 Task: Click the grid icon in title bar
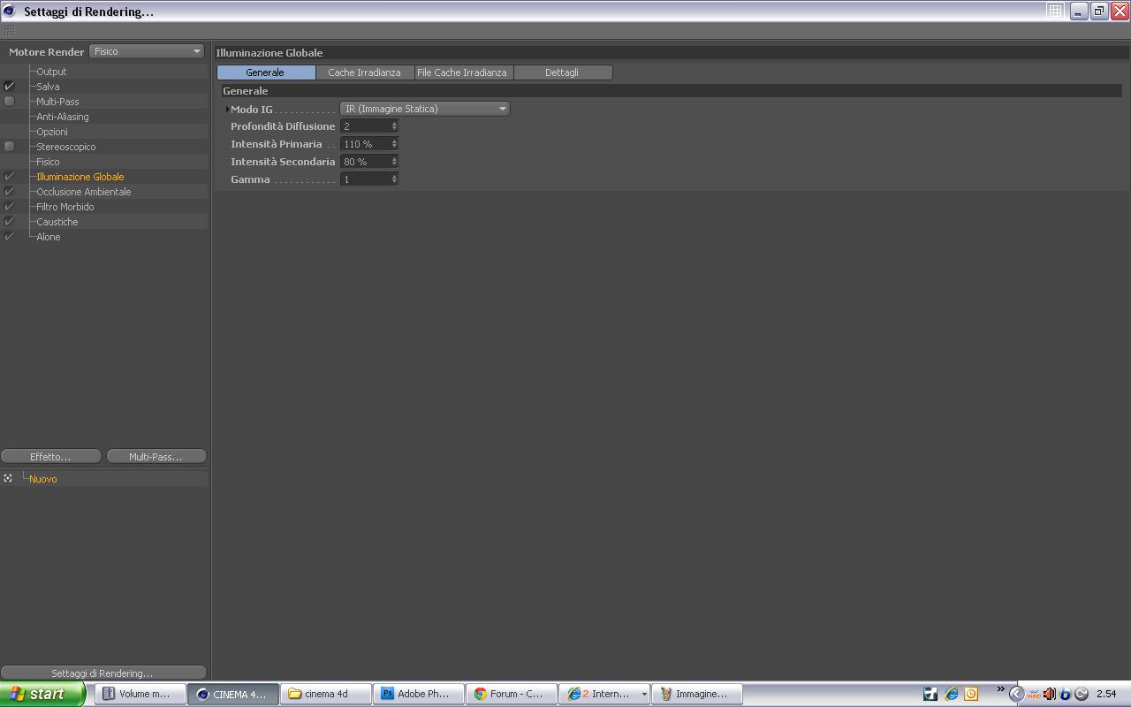point(1055,11)
